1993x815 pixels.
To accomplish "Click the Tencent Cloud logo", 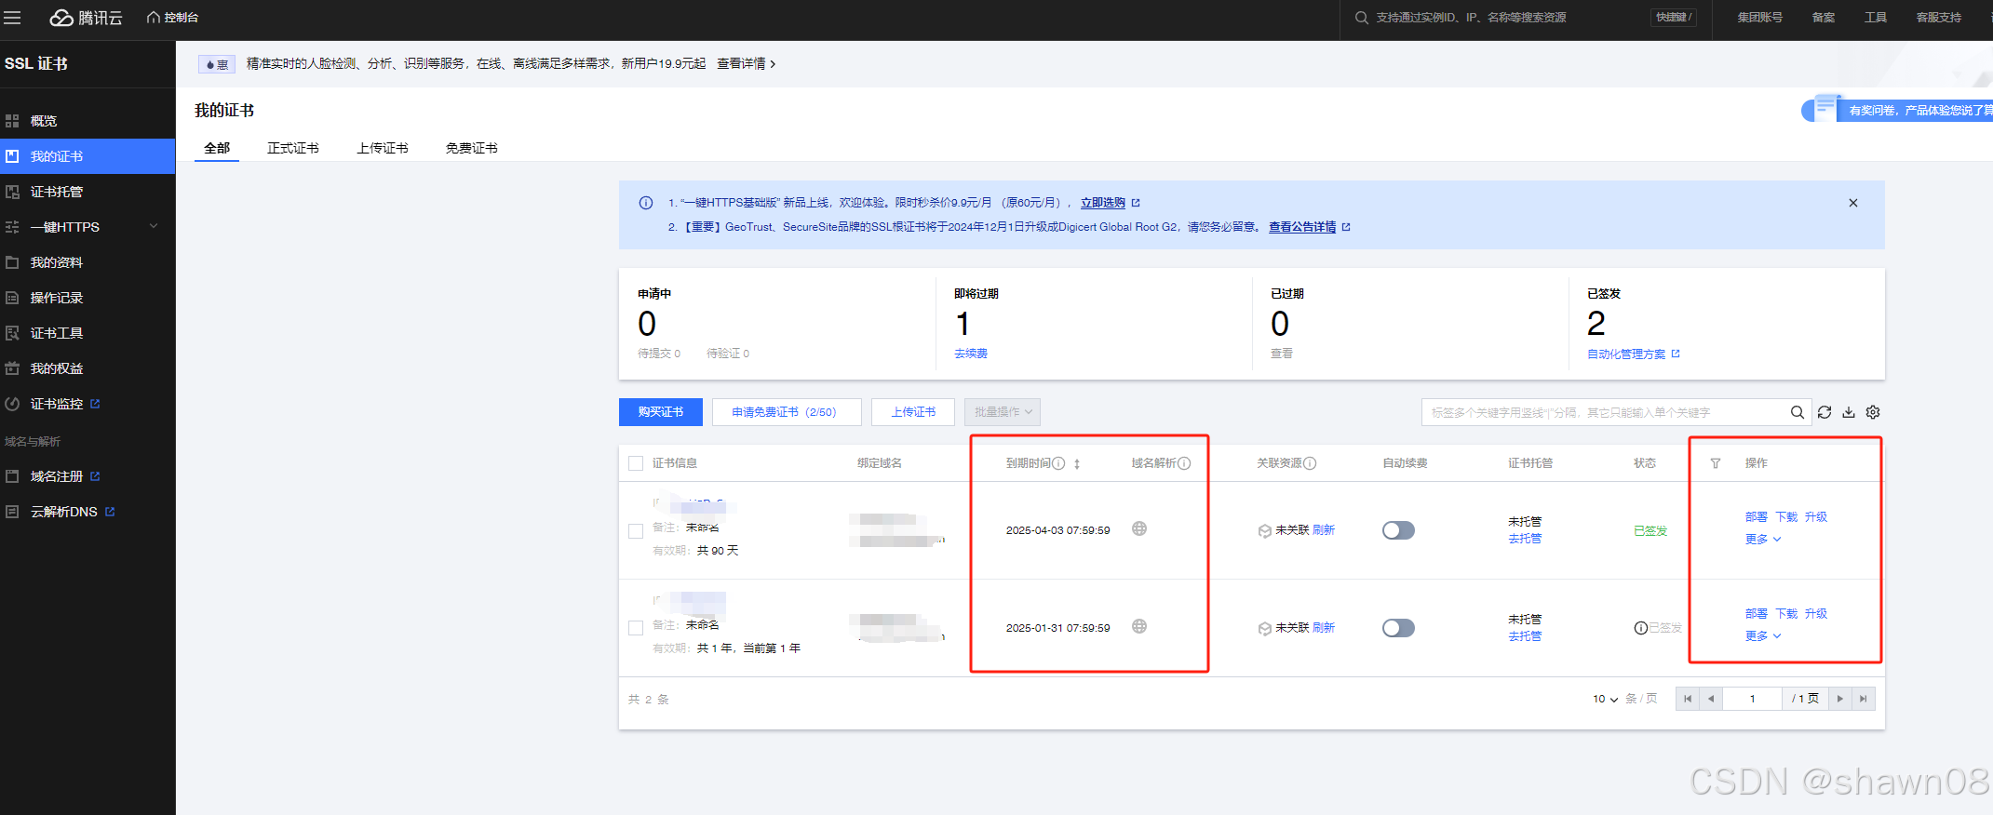I will [86, 18].
